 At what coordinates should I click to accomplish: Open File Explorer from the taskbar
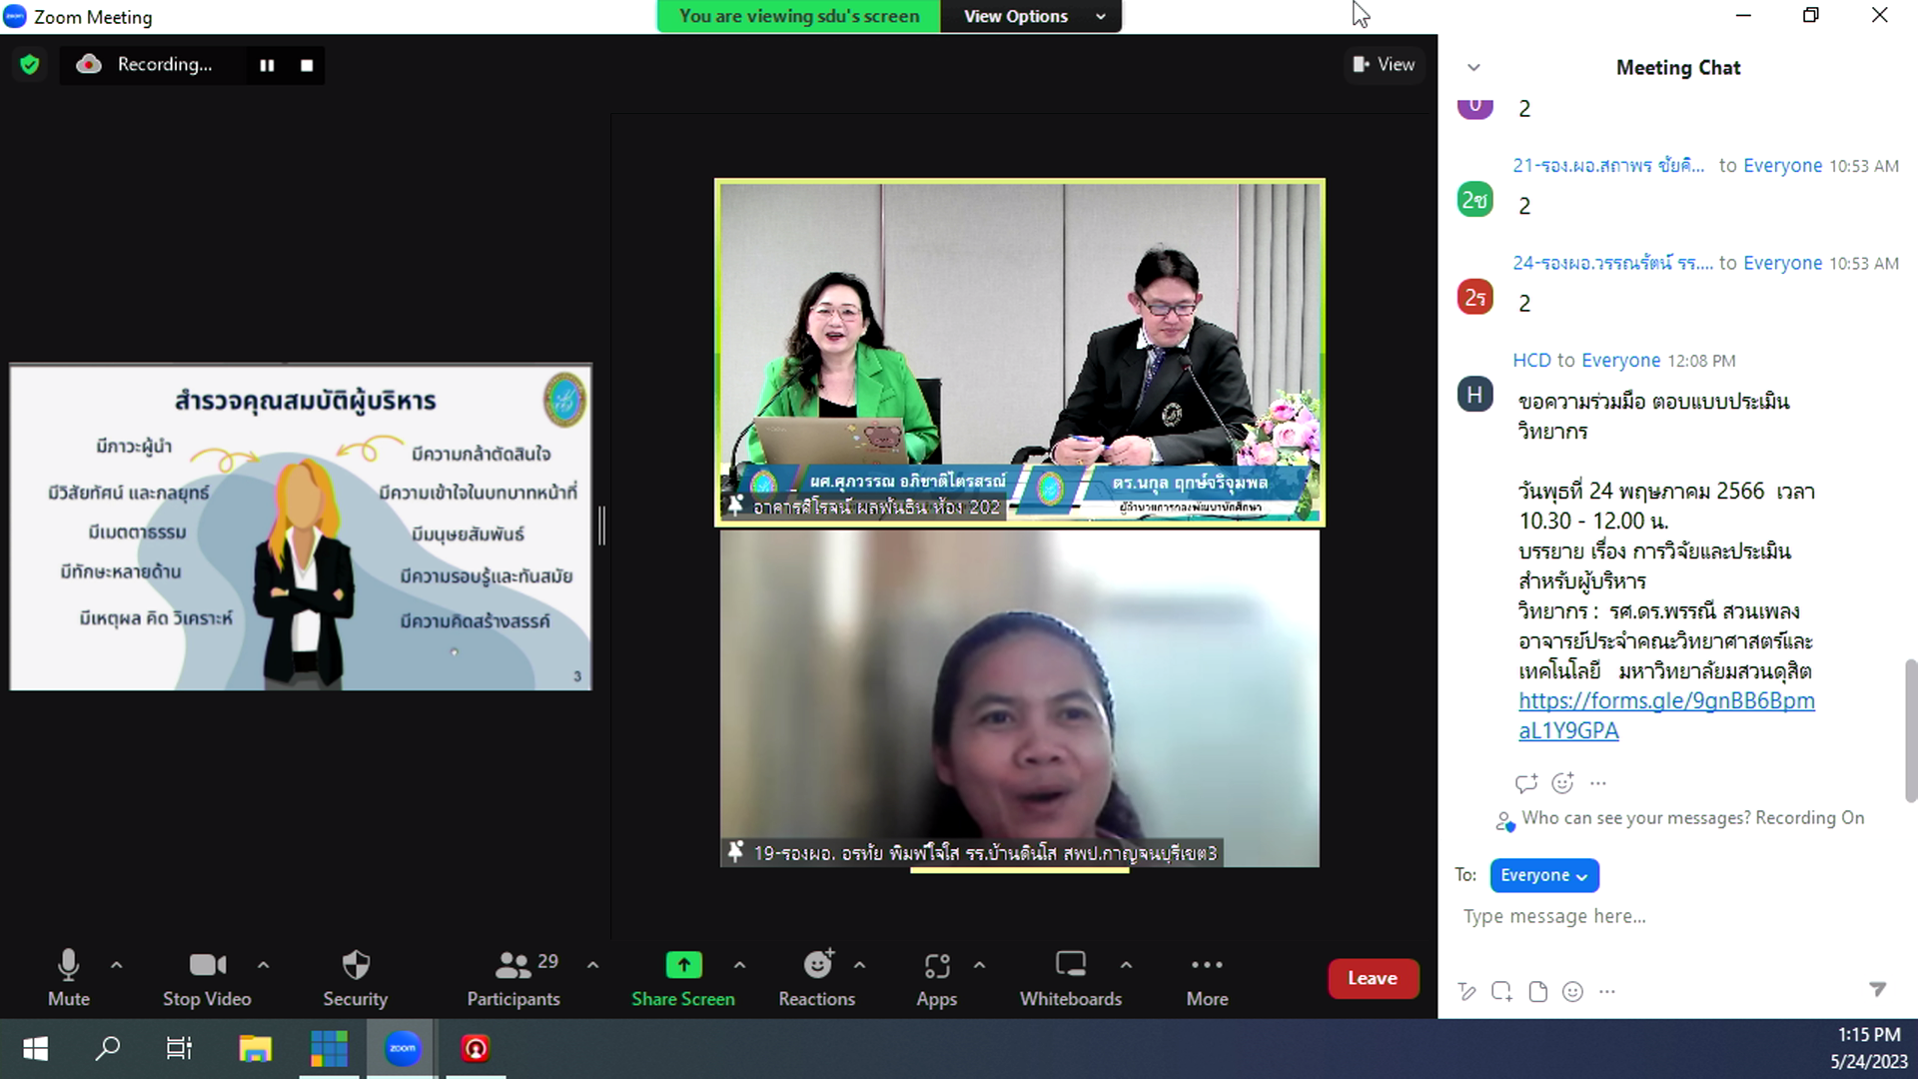tap(255, 1049)
